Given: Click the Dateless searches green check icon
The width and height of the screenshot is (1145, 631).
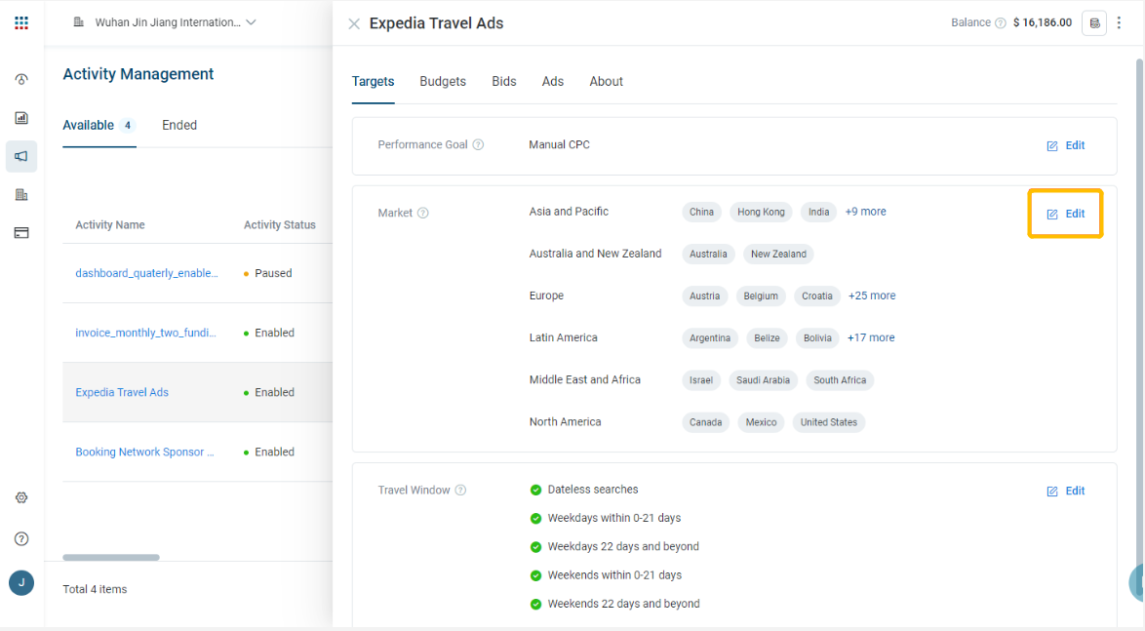Looking at the screenshot, I should point(536,490).
